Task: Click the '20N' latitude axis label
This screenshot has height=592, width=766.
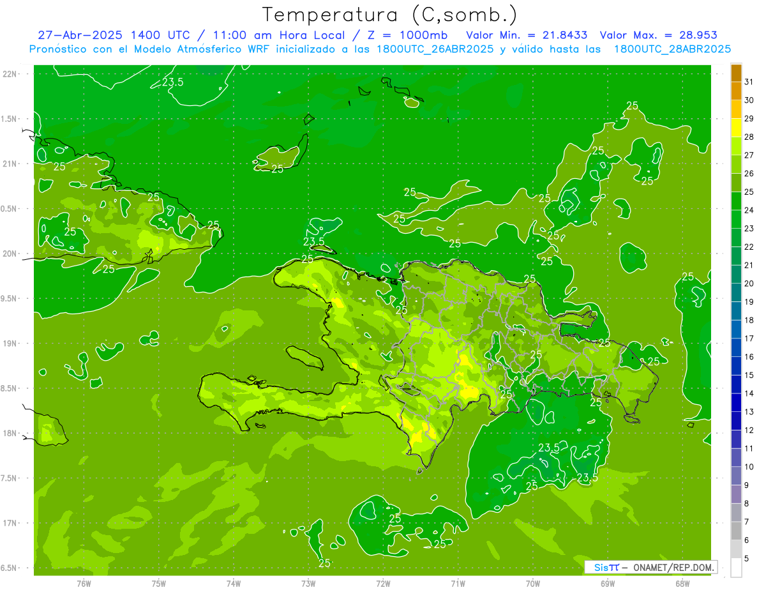Action: [x=10, y=254]
